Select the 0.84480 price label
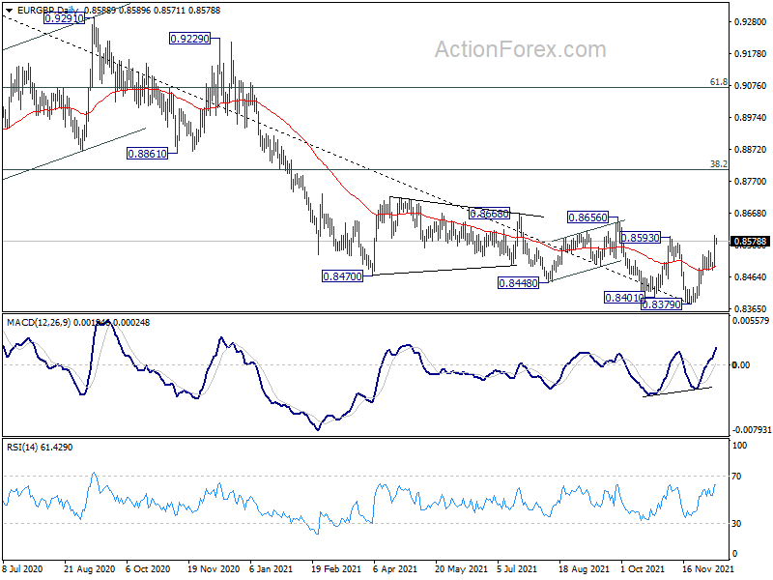The image size is (773, 580). point(518,283)
